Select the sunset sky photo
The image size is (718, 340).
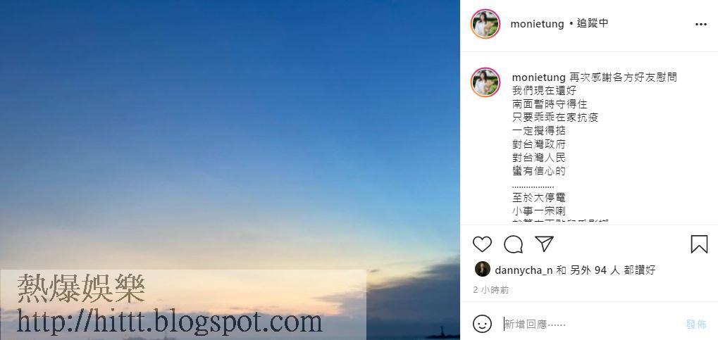pyautogui.click(x=230, y=170)
